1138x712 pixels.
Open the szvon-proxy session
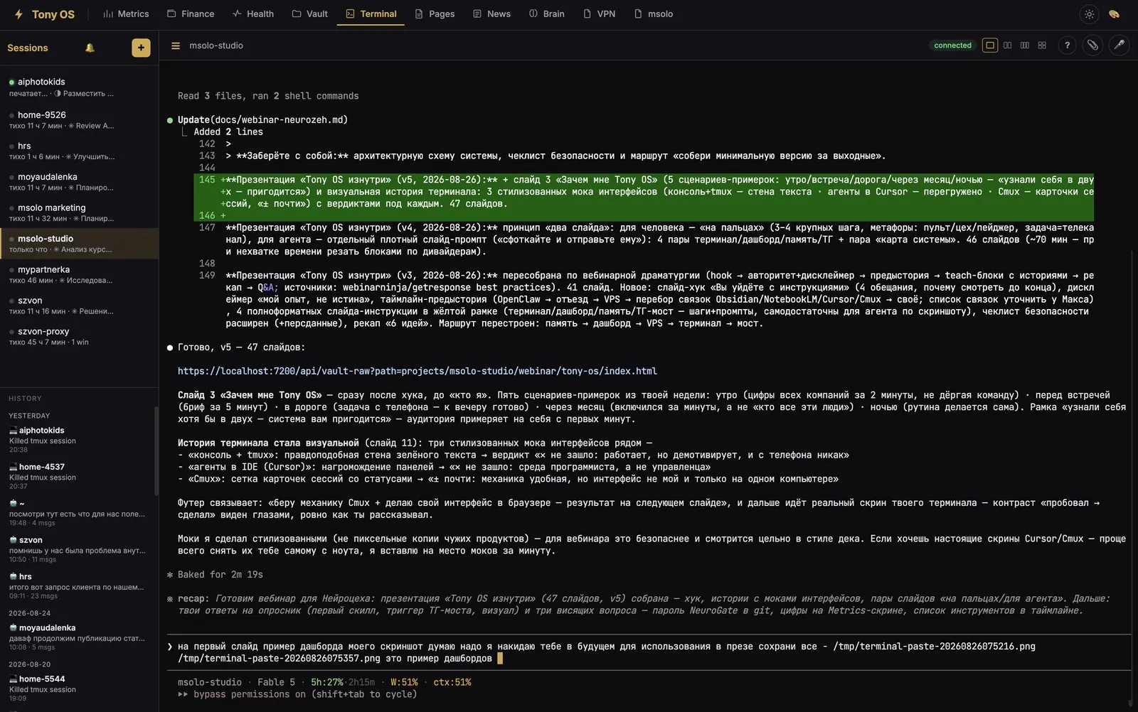click(79, 336)
